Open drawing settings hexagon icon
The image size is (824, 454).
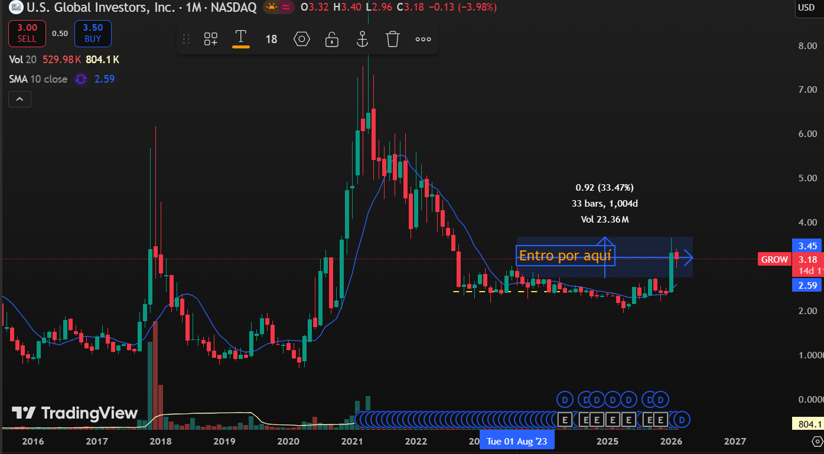tap(302, 39)
